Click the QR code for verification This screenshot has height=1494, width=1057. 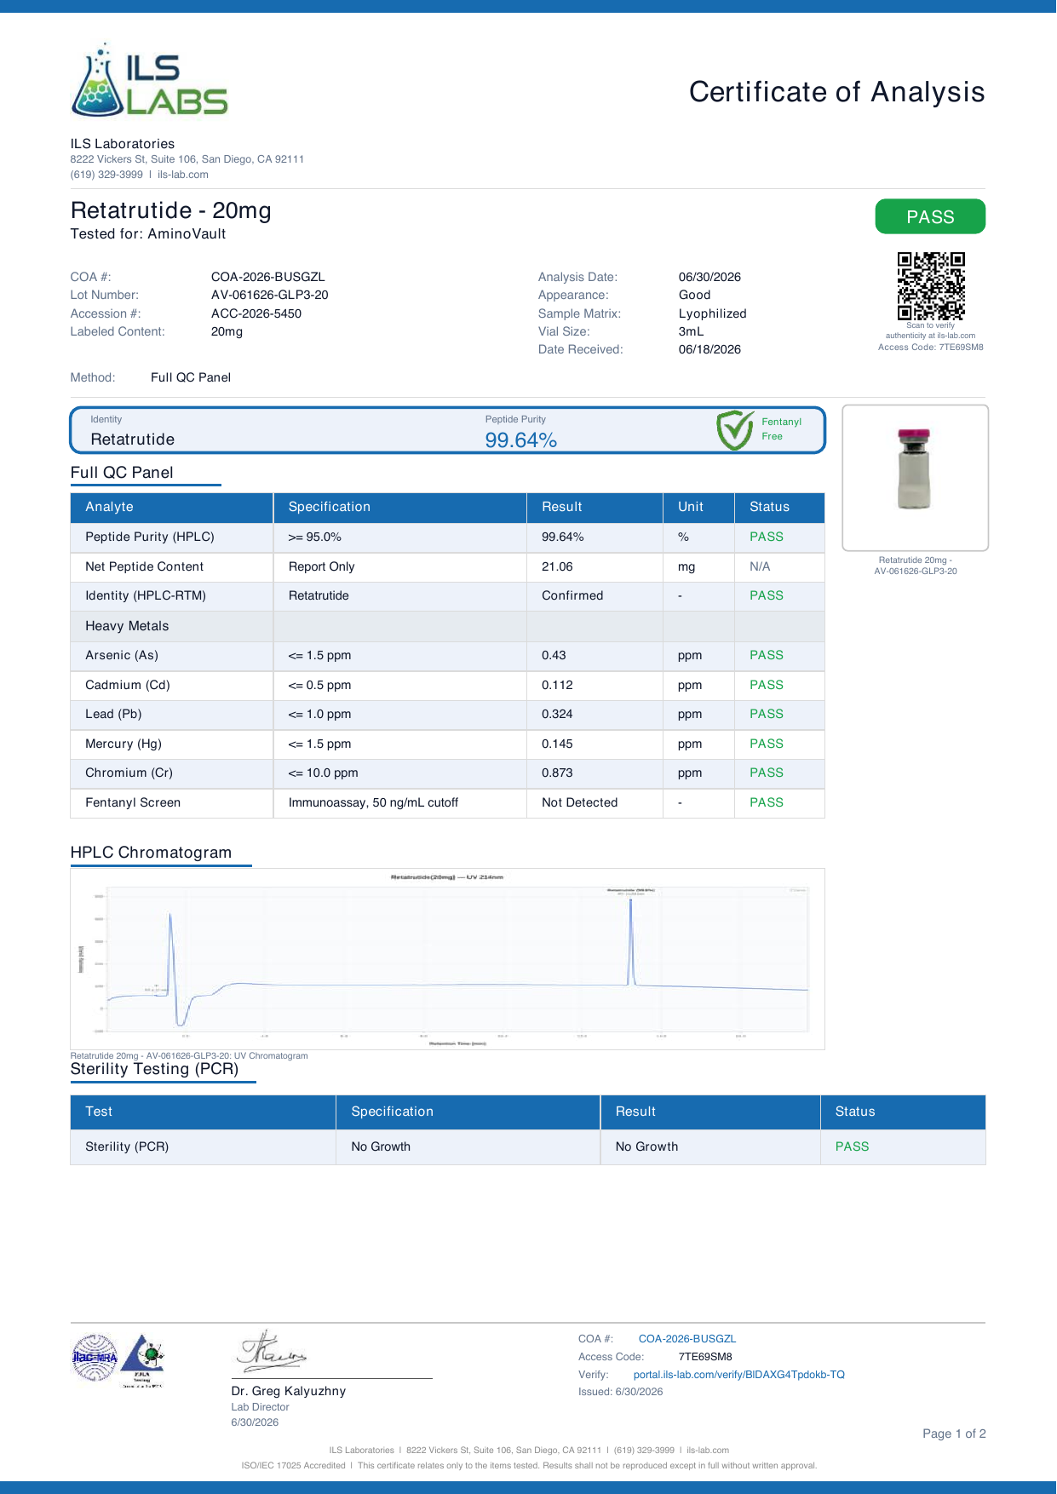(931, 286)
